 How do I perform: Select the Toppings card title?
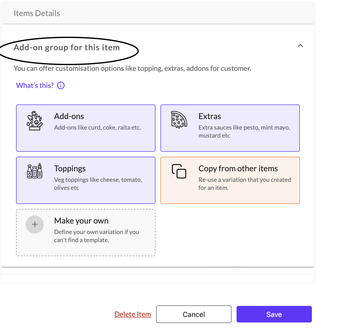click(x=70, y=169)
